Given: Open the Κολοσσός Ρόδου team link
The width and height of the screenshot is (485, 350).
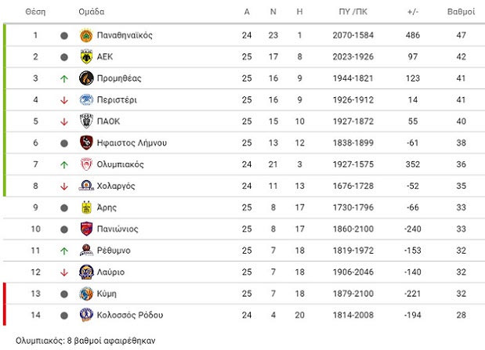Looking at the screenshot, I should click(x=130, y=315).
